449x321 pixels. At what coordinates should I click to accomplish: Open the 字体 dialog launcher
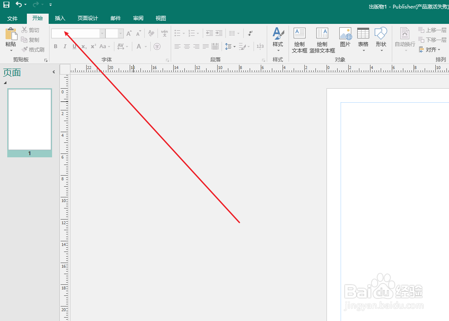tap(167, 60)
